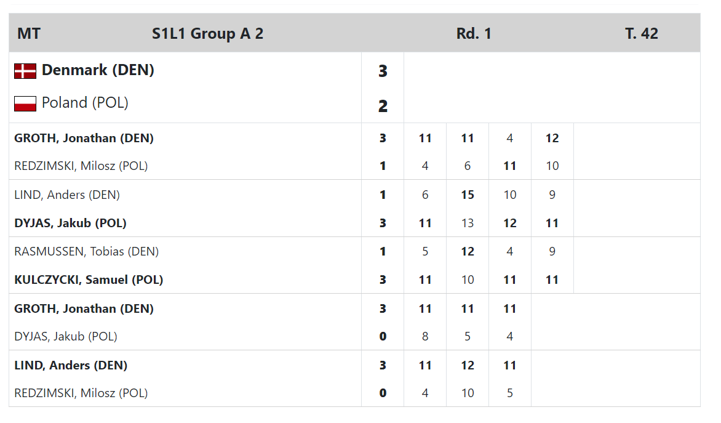Click the Denmark flag icon
The width and height of the screenshot is (721, 423).
[25, 71]
